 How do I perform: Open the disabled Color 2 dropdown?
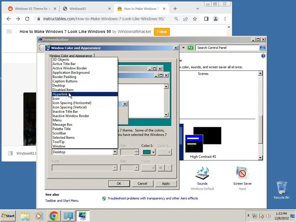(164, 152)
